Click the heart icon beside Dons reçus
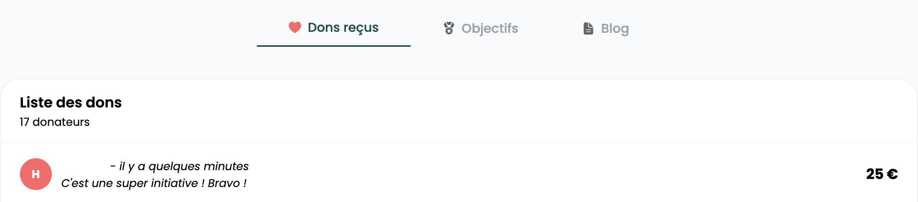Screen dimensions: 918x202 click(295, 27)
